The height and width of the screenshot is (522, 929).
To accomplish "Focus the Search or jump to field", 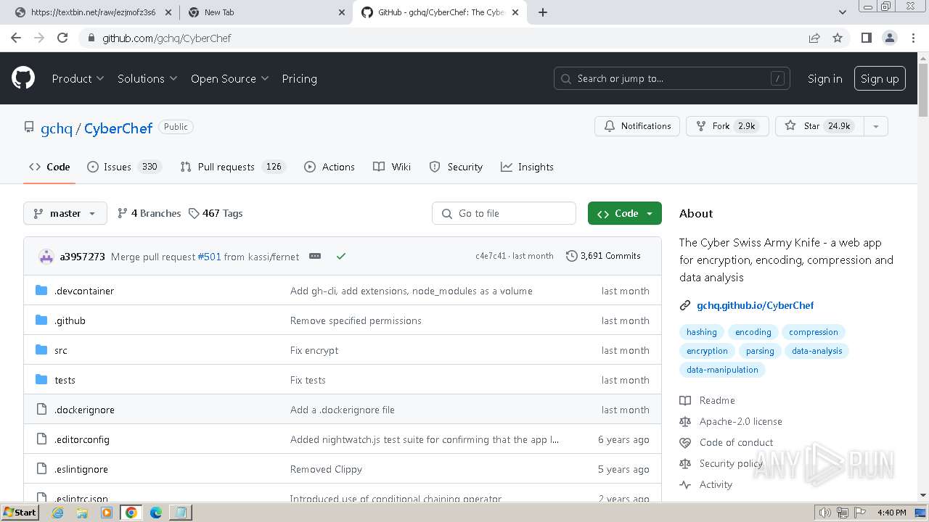I will click(x=673, y=78).
